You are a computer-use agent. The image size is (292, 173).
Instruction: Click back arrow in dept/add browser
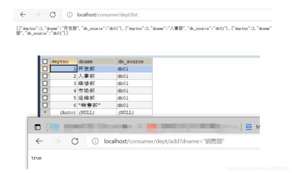click(x=39, y=141)
